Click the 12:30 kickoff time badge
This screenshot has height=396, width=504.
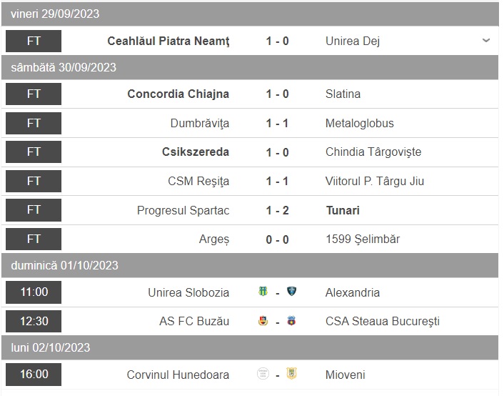click(x=34, y=321)
